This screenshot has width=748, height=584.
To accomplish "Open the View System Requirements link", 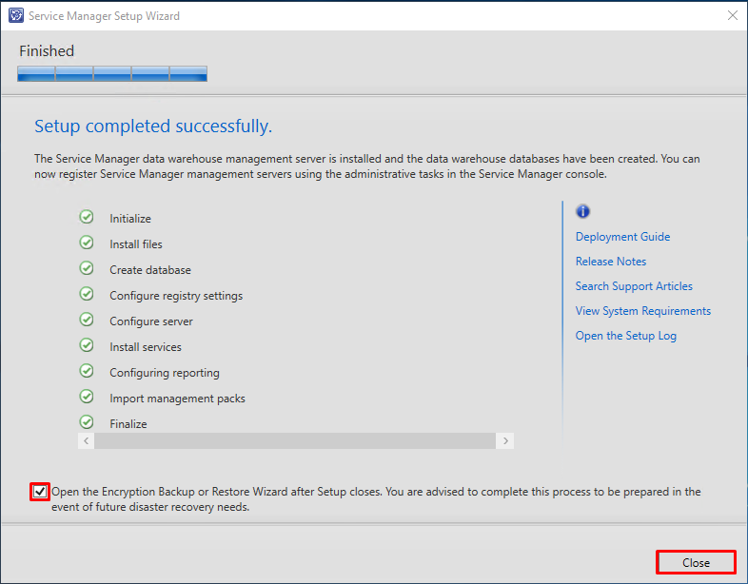I will click(x=642, y=311).
